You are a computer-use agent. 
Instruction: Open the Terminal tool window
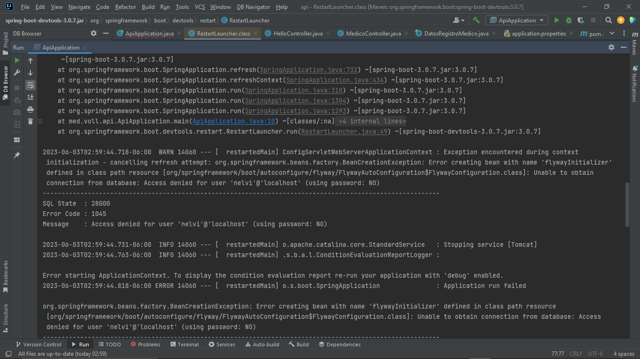[x=185, y=345]
